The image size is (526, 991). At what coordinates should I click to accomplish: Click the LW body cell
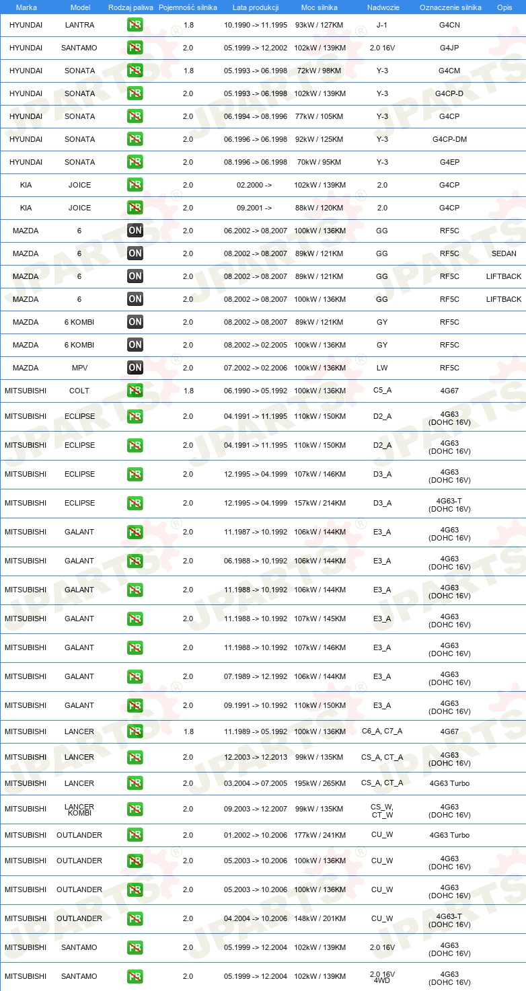382,368
